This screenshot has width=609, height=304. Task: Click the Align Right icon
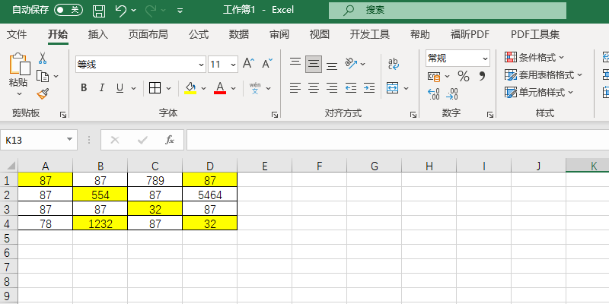click(332, 88)
